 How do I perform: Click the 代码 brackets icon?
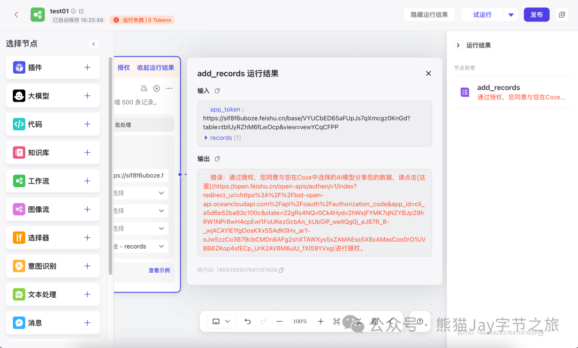[19, 124]
